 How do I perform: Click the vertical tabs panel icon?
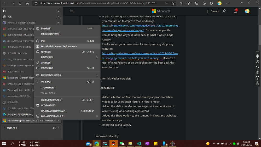(4, 11)
